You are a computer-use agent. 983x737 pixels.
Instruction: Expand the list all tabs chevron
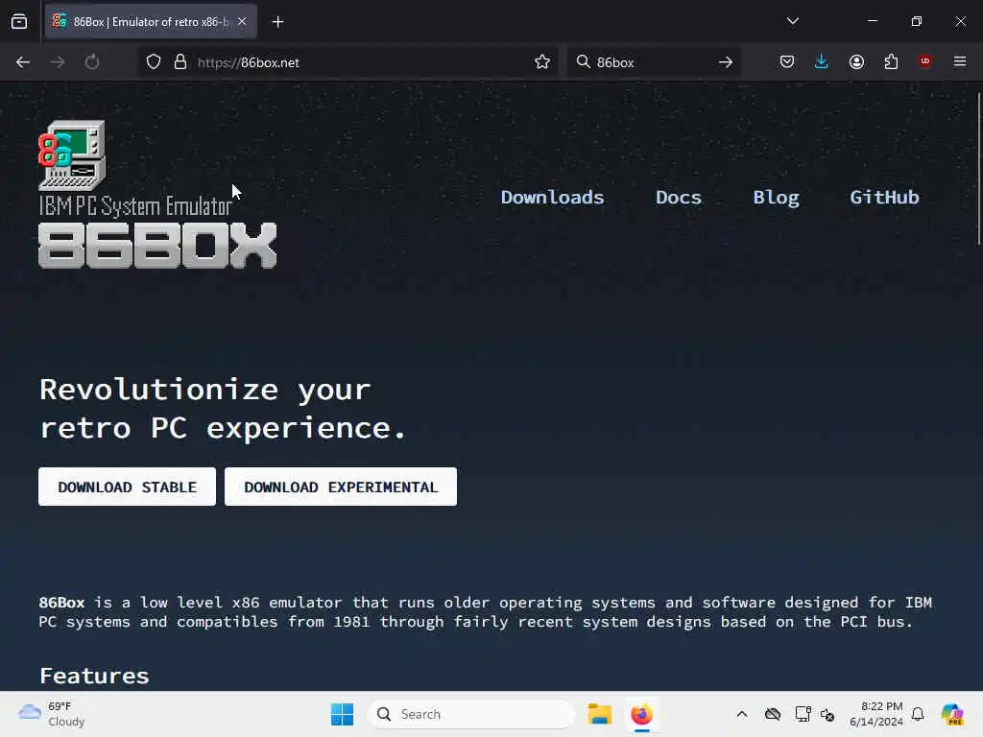coord(792,21)
